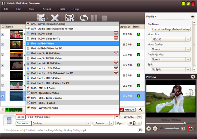Click the Open destination button

(120, 123)
